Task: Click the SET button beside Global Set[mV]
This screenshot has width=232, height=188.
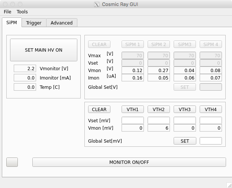Action: 185,141
